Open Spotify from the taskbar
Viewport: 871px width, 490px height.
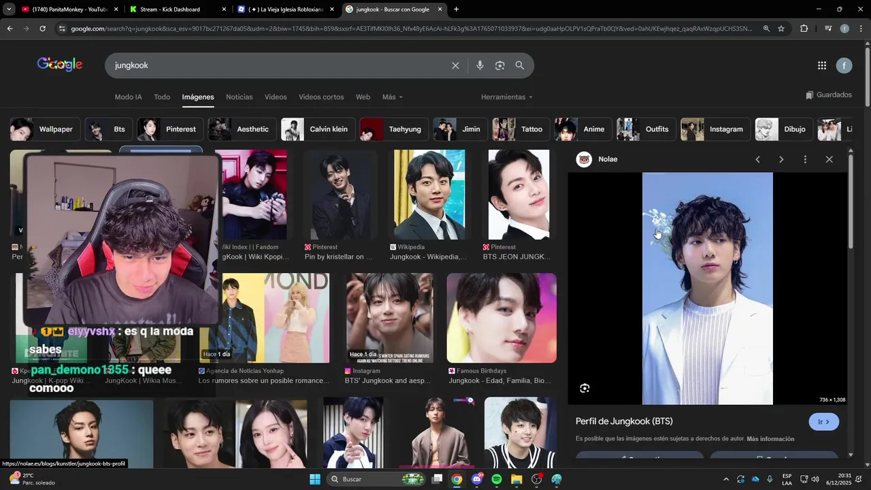(497, 479)
